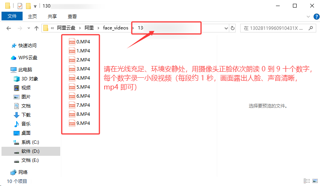Click the search magnifier icon
Viewport: 320px width, 186px height.
pos(311,28)
